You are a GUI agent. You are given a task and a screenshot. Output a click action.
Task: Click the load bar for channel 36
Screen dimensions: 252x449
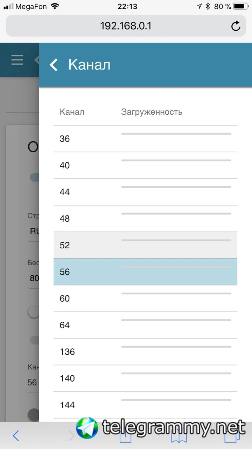click(x=176, y=134)
